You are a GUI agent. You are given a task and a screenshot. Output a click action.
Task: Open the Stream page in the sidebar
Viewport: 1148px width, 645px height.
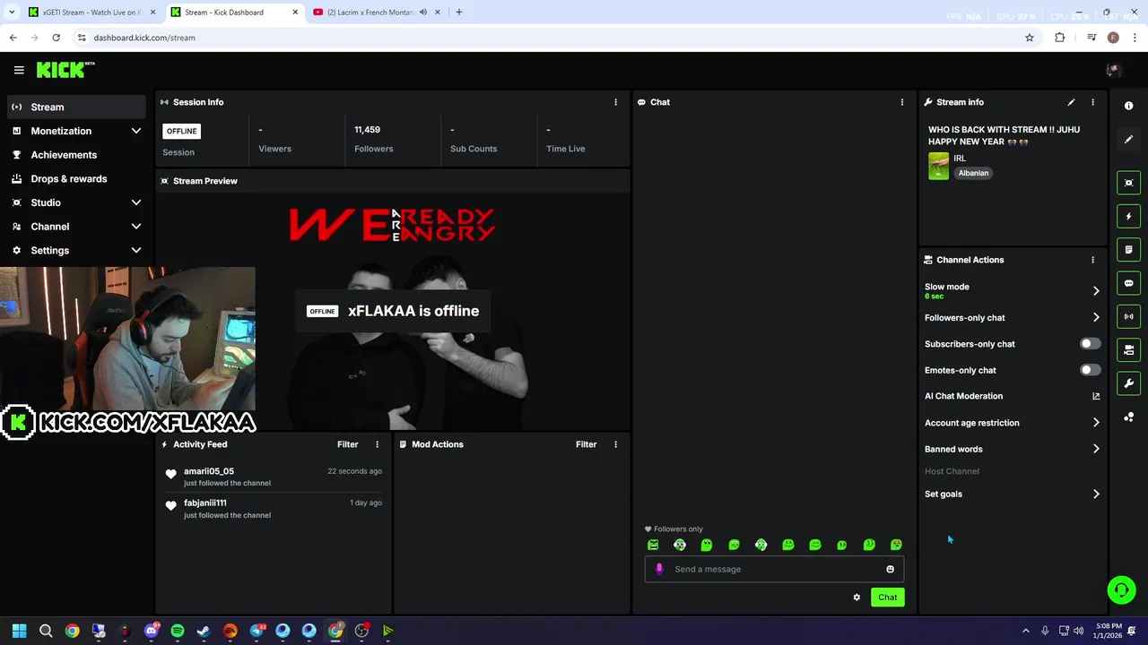coord(76,107)
